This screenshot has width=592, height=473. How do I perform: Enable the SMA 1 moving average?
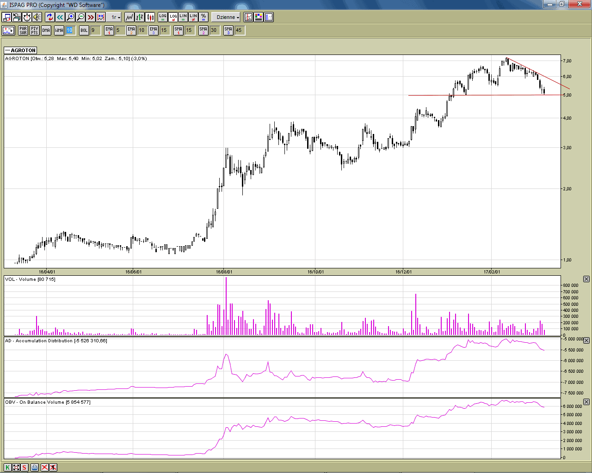pos(179,30)
